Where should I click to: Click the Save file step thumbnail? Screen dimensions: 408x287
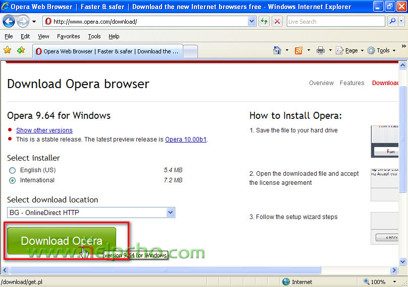coord(385,141)
